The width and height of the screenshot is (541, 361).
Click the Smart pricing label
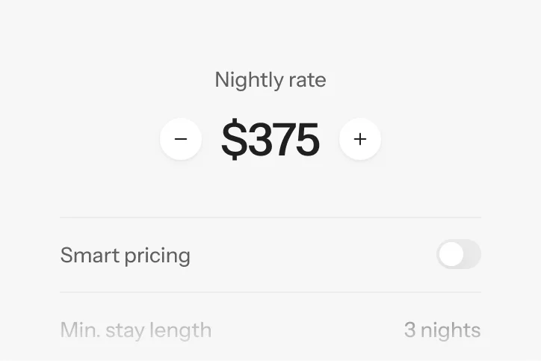pyautogui.click(x=126, y=256)
